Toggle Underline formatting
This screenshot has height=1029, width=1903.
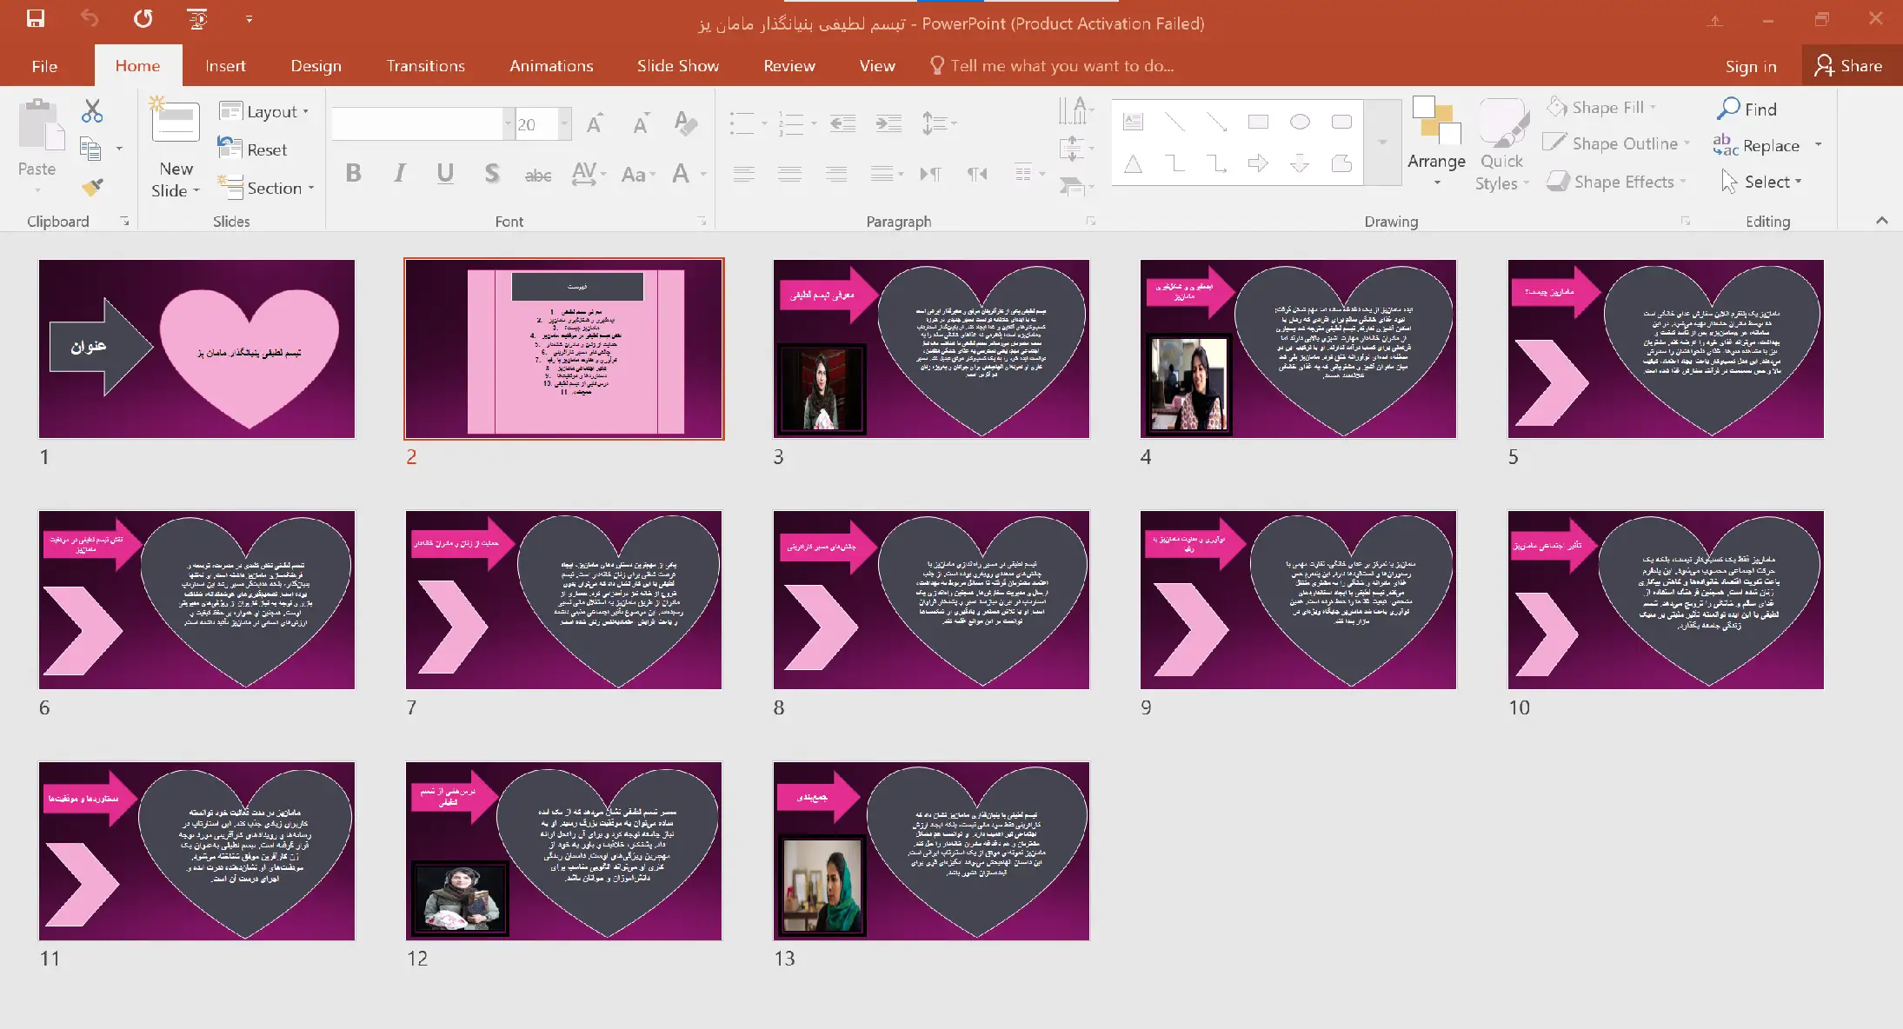pos(445,173)
